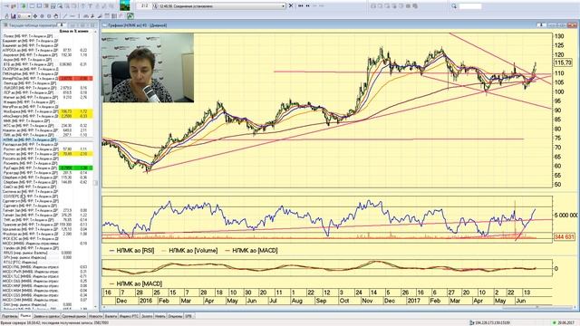Click the search input field in toolbar
The width and height of the screenshot is (580, 326).
pyautogui.click(x=470, y=6)
